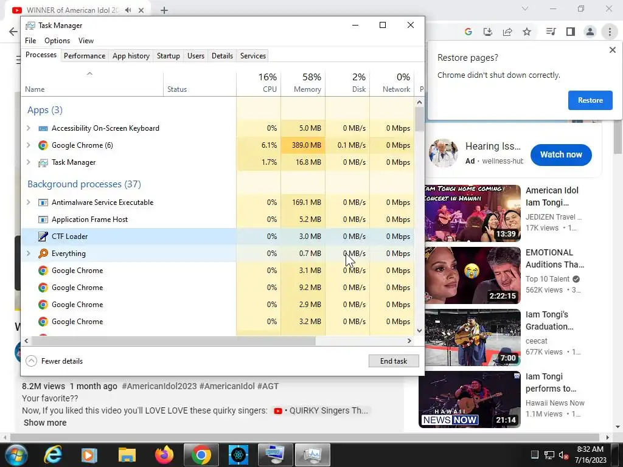
Task: Dismiss the Restore pages popup
Action: tap(612, 50)
